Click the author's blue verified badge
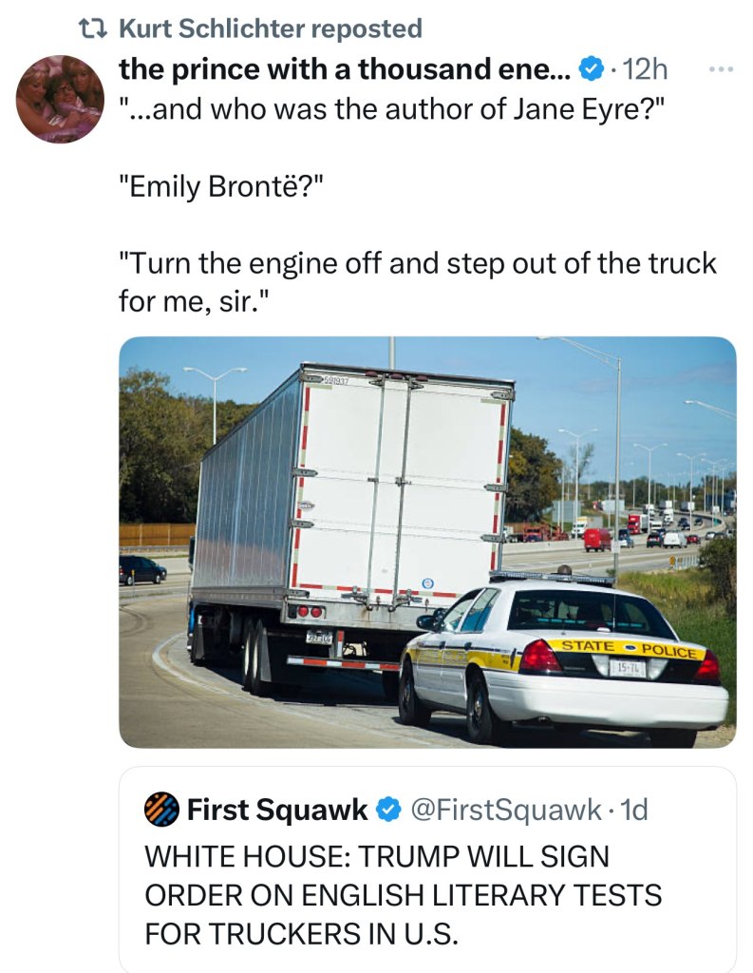753x973 pixels. (590, 69)
